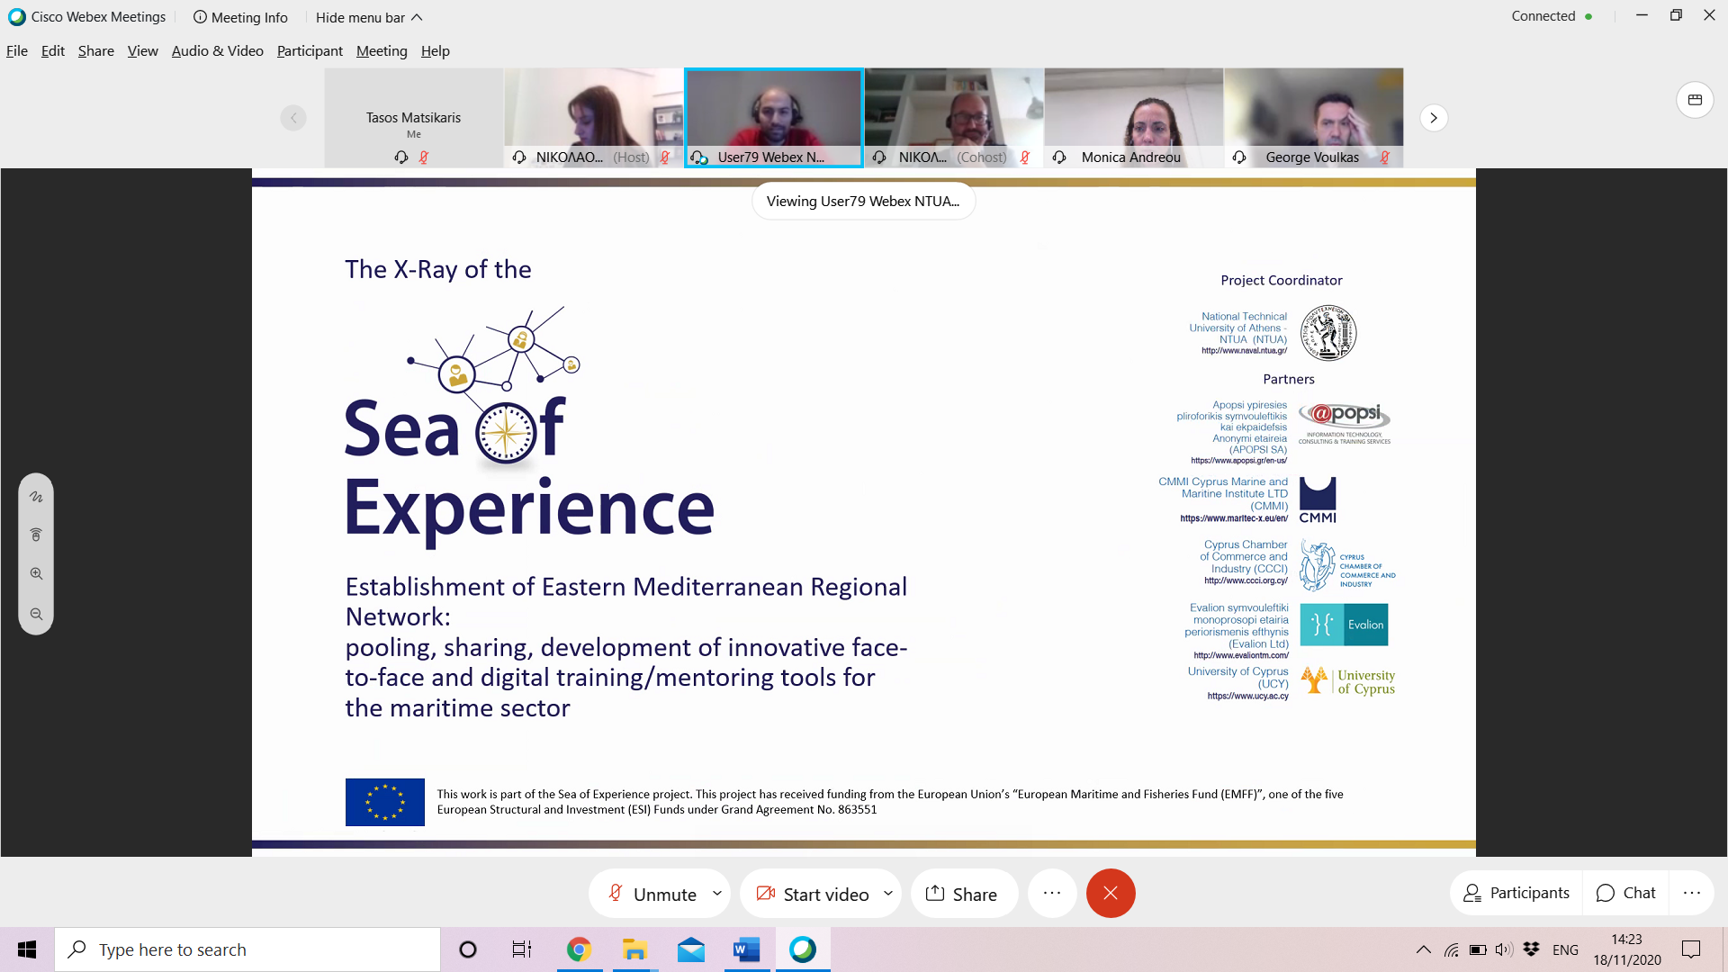The height and width of the screenshot is (972, 1728).
Task: Open Cortana circle on taskbar
Action: click(468, 949)
